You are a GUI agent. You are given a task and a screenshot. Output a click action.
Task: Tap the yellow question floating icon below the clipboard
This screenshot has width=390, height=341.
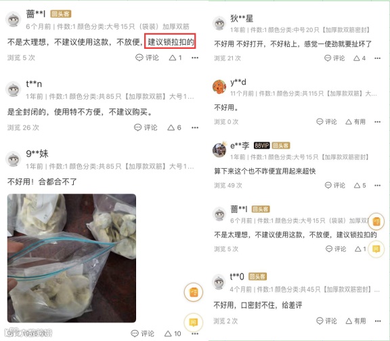coord(193,322)
